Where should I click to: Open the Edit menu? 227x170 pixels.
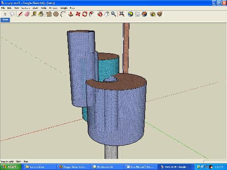point(9,8)
